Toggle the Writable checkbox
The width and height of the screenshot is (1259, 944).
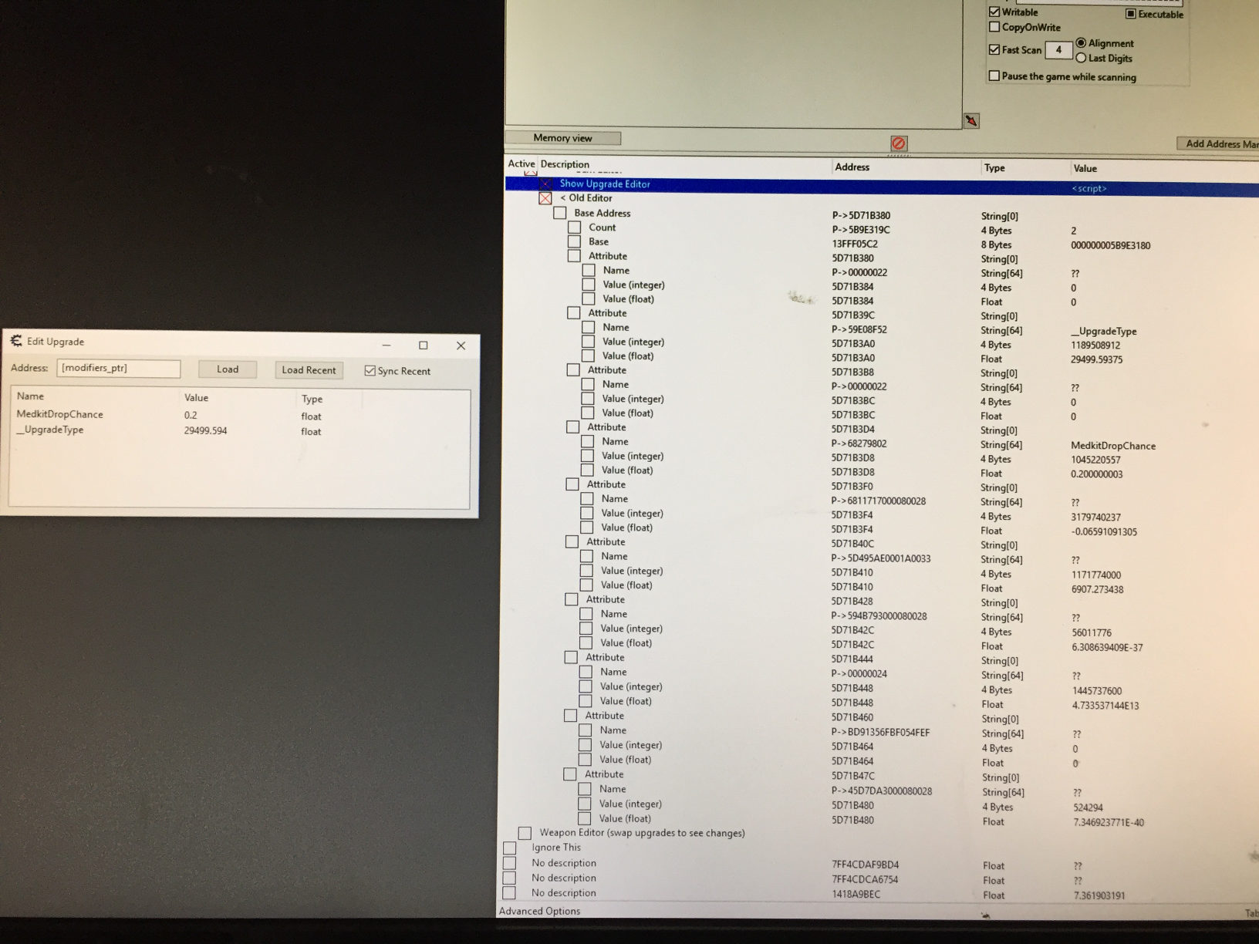994,12
